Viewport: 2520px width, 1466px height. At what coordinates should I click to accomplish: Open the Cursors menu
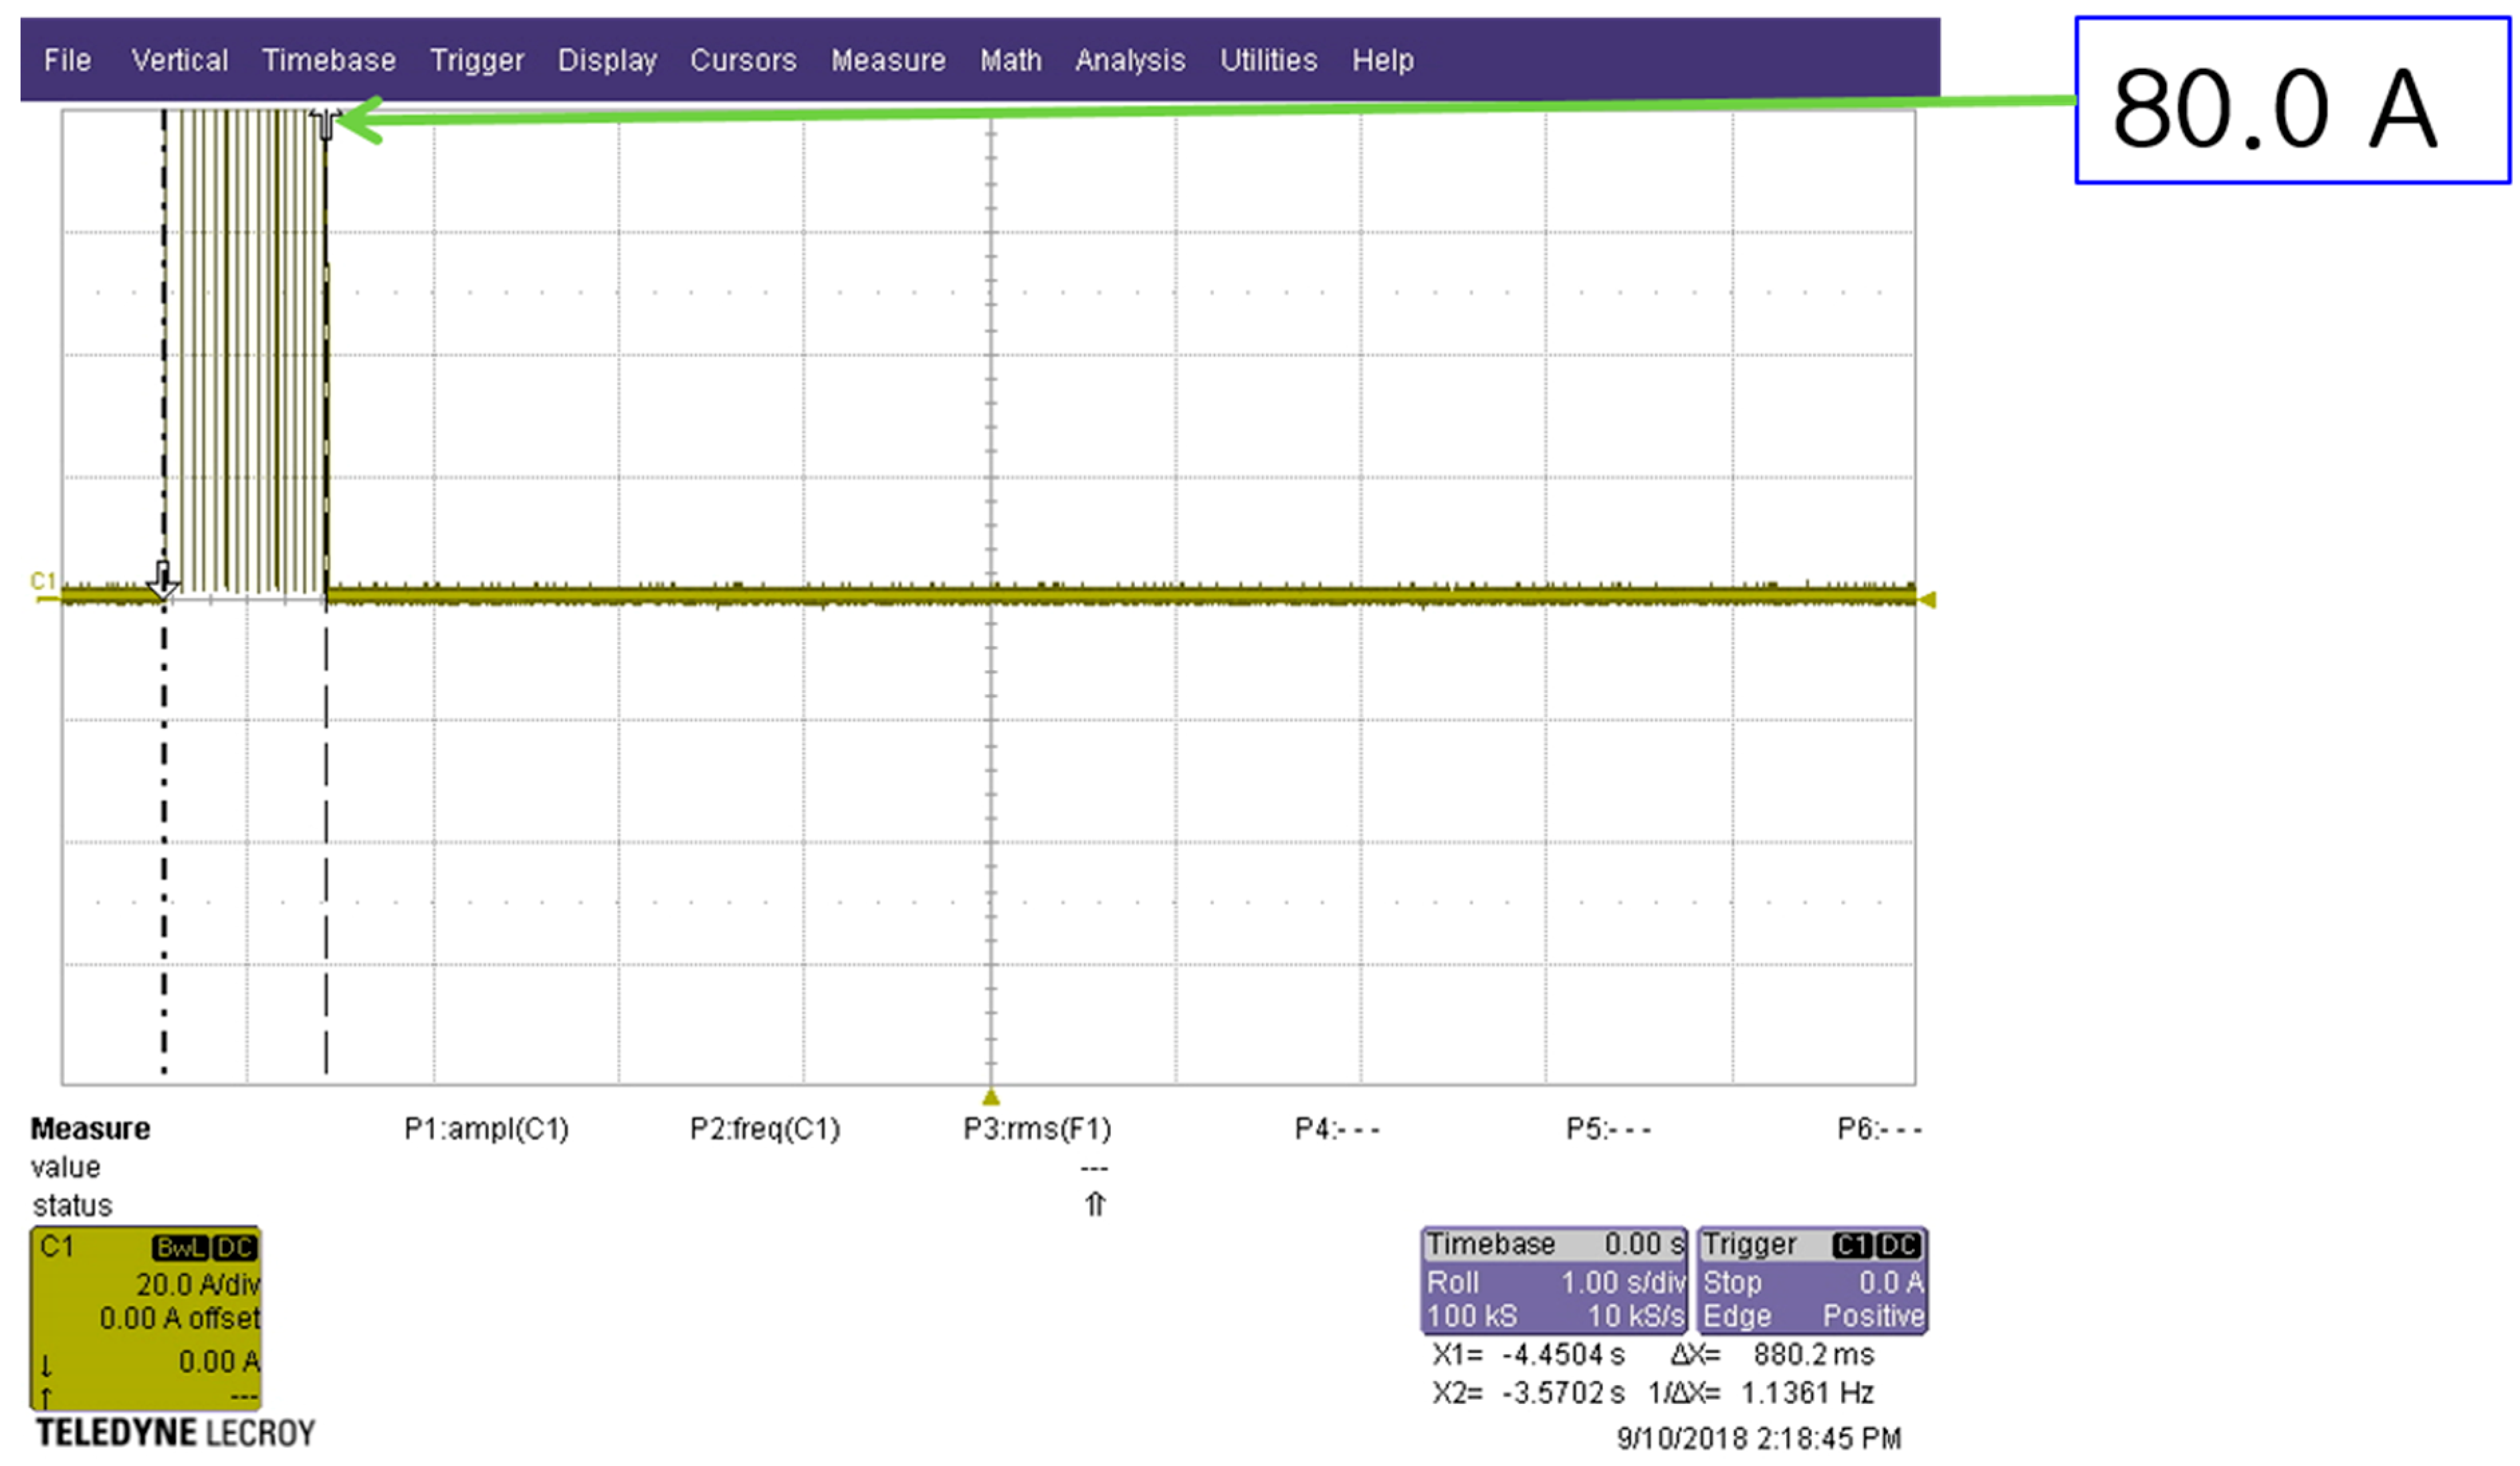[743, 60]
